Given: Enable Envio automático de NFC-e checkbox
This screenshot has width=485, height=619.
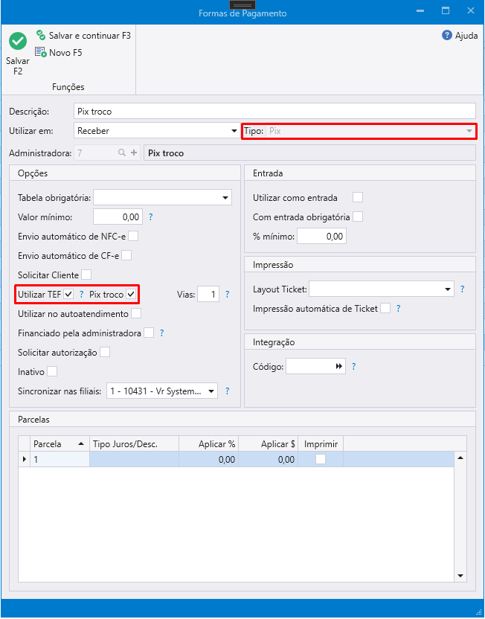Looking at the screenshot, I should click(133, 237).
